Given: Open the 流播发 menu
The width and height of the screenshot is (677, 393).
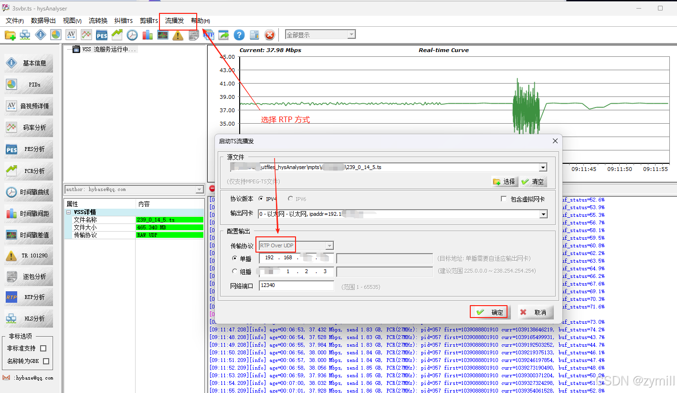Looking at the screenshot, I should 174,21.
